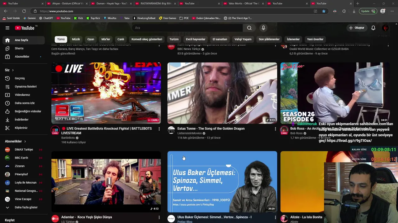Viewport: 398px width, 223px height.
Task: Open a new browser tab with plus
Action: pos(358,3)
